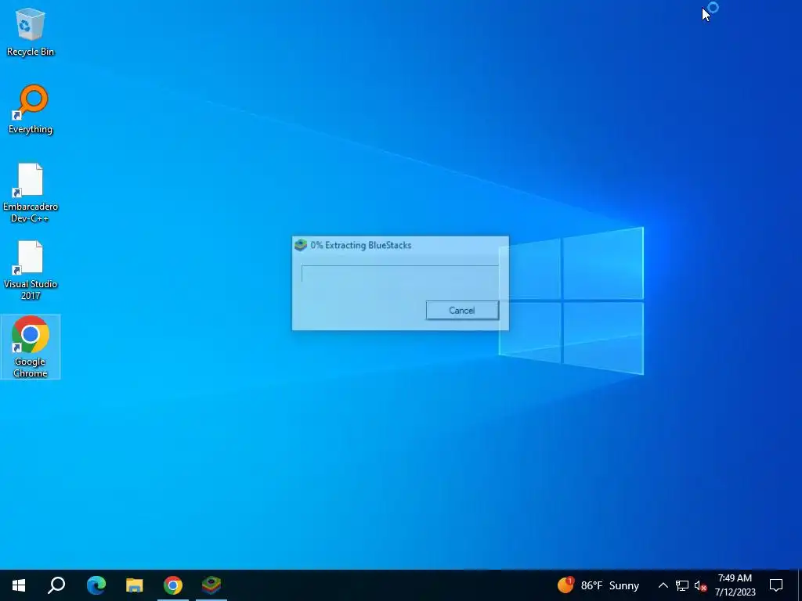This screenshot has height=601, width=802.
Task: Open the clock showing 7:49 AM
Action: 735,585
